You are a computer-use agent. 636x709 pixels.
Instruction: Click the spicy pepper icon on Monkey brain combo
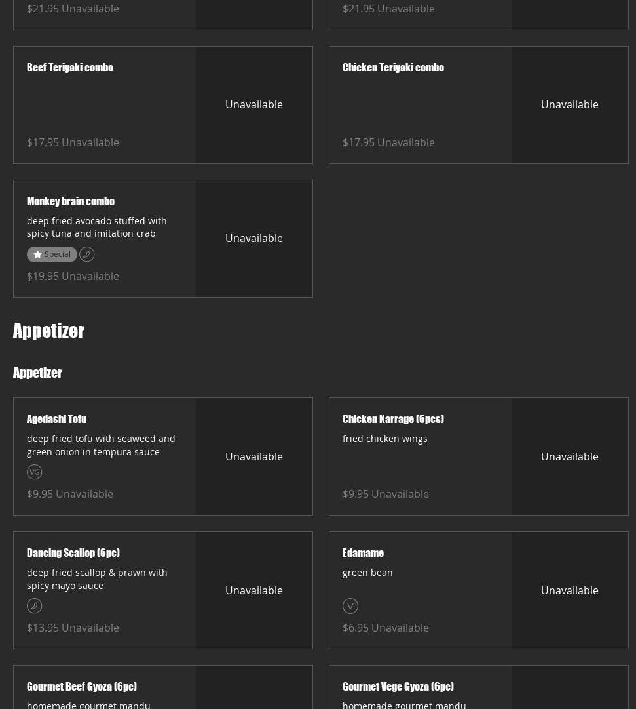point(87,254)
